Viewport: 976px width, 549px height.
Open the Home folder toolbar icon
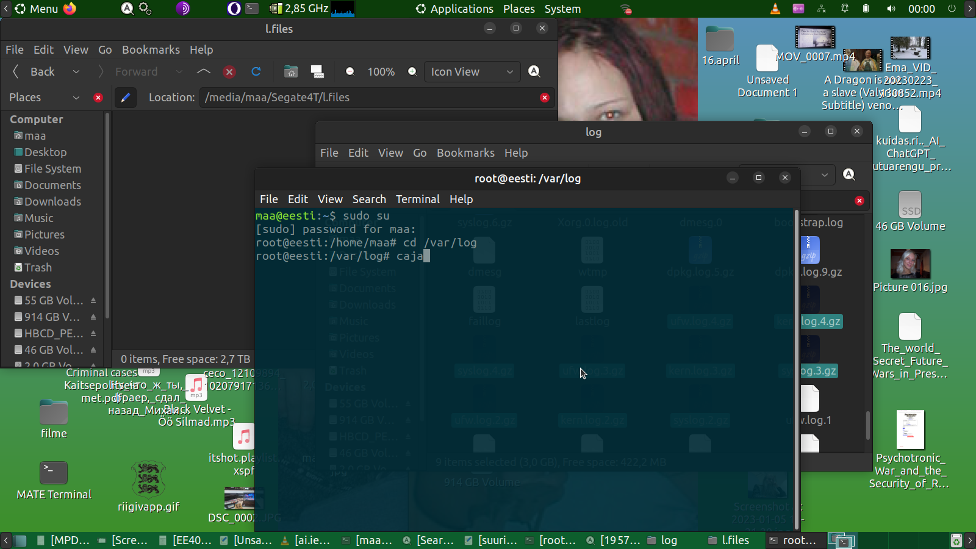click(291, 72)
